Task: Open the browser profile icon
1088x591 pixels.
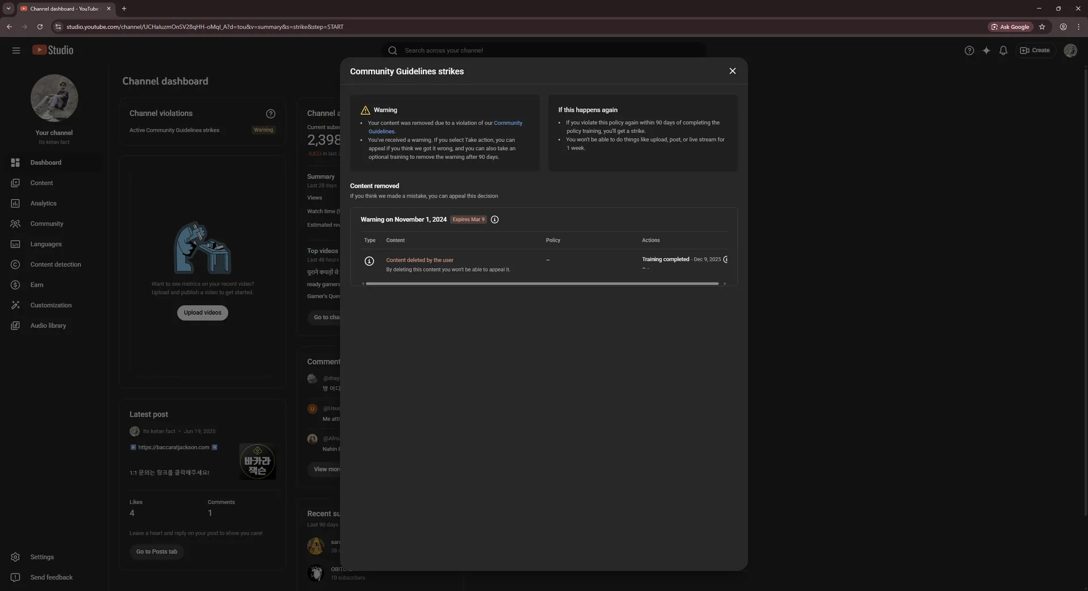Action: point(1063,27)
